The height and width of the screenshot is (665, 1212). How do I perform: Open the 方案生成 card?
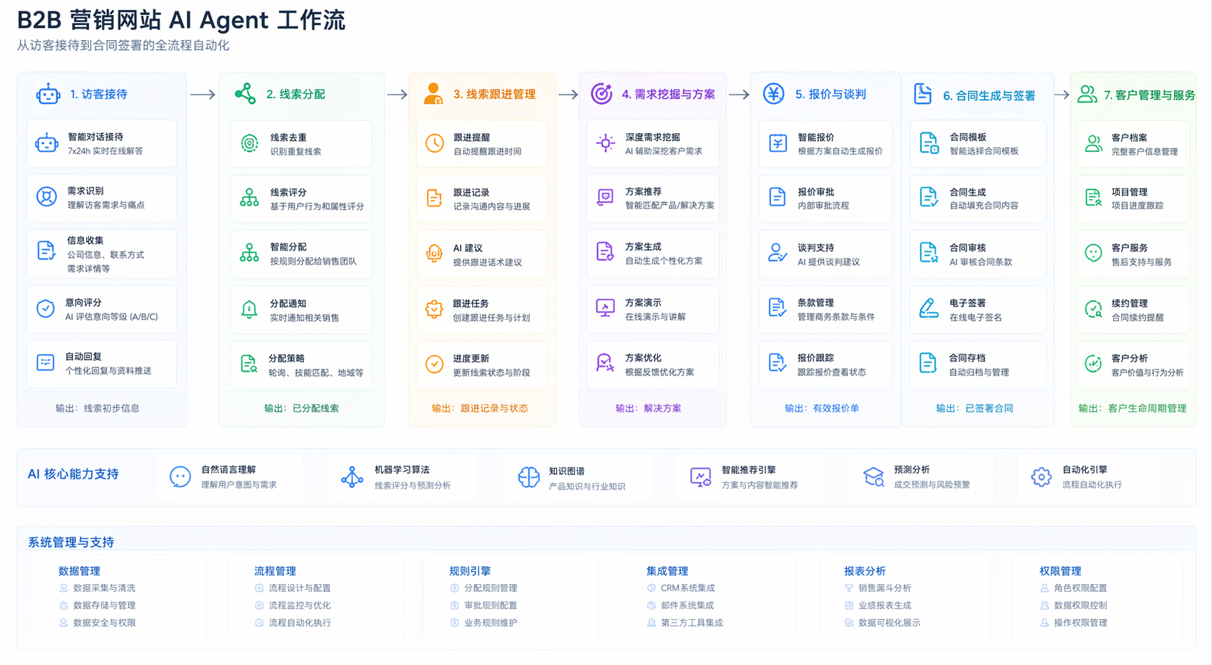pyautogui.click(x=652, y=253)
